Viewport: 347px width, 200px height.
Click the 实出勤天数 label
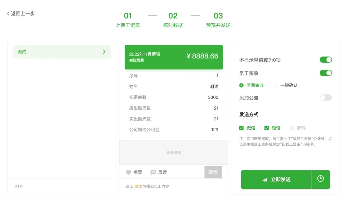click(140, 119)
